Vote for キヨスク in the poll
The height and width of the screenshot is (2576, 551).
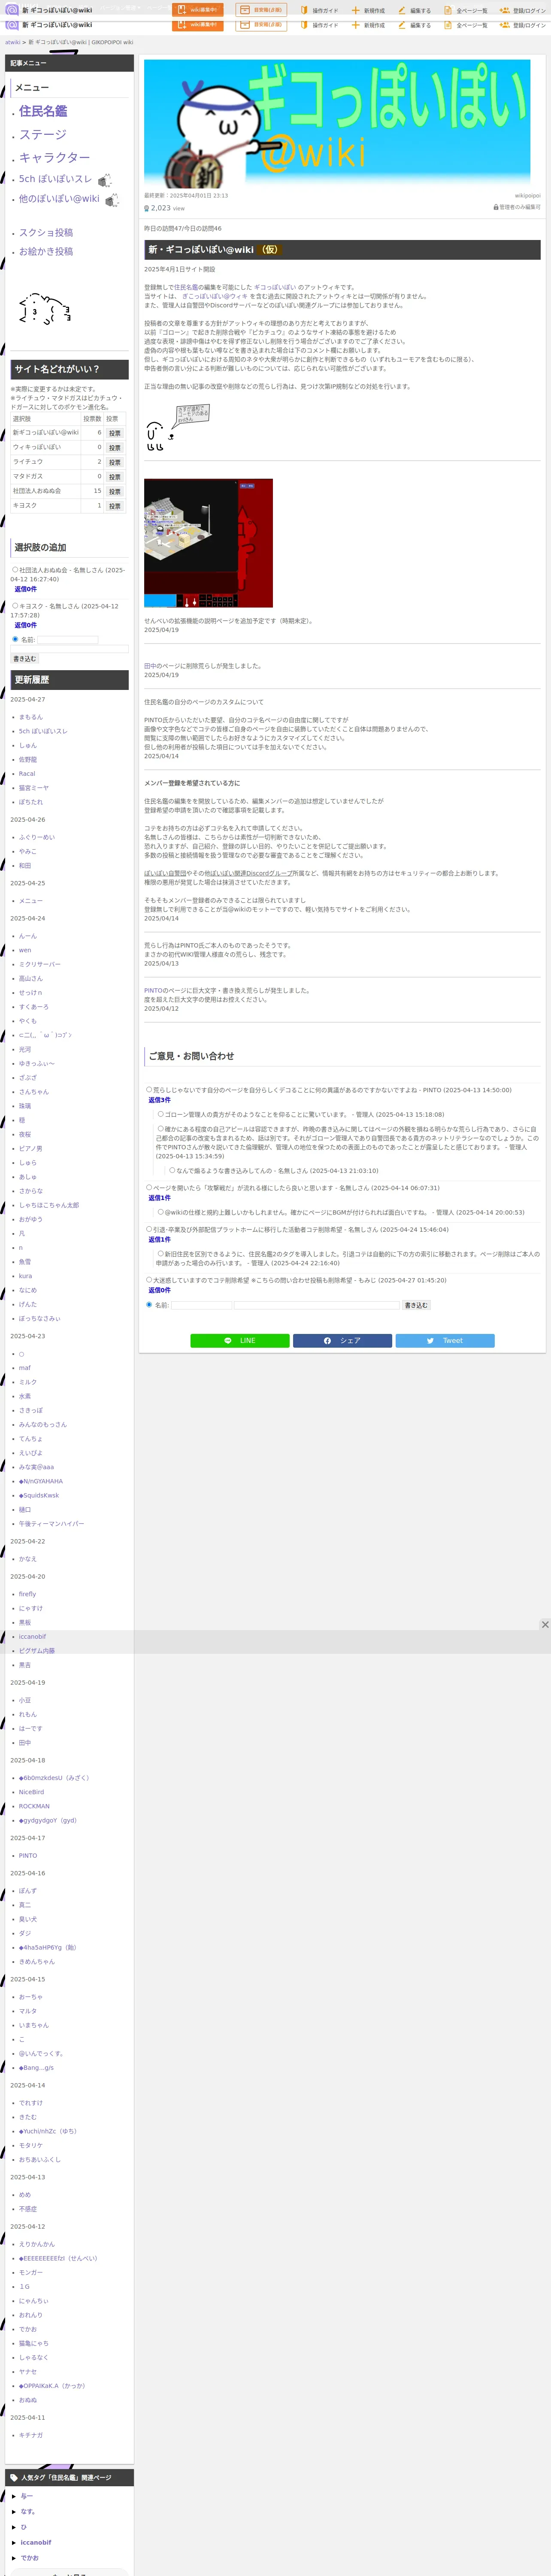[x=114, y=506]
